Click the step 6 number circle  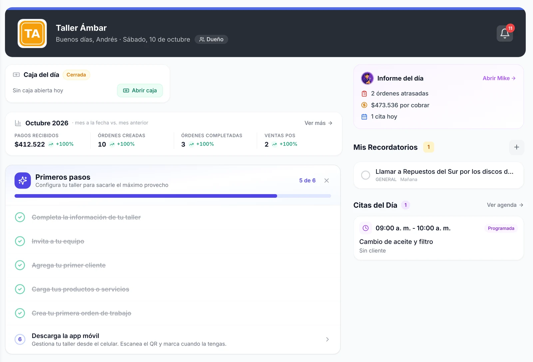[20, 339]
